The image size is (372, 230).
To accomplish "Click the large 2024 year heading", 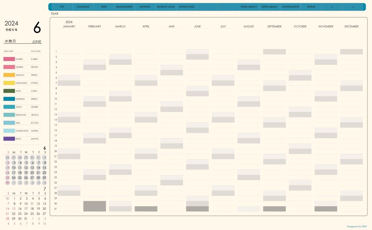I will click(12, 23).
